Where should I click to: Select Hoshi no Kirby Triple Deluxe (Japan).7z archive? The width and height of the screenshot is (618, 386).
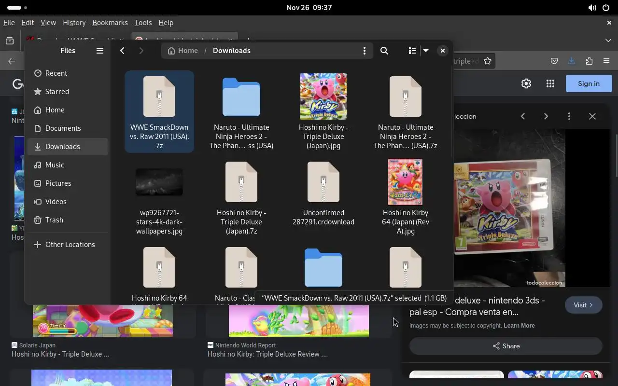click(x=241, y=197)
